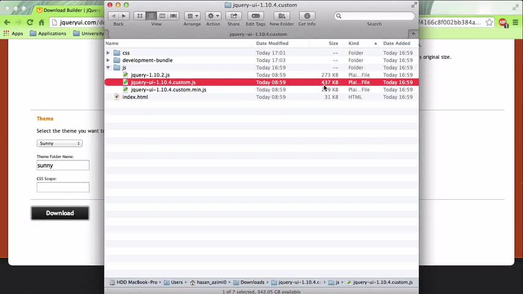Click the index.html file name

click(x=135, y=97)
